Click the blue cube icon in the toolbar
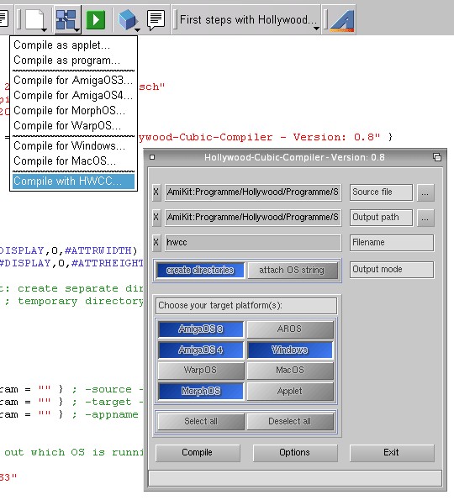This screenshot has width=454, height=500. 127,20
